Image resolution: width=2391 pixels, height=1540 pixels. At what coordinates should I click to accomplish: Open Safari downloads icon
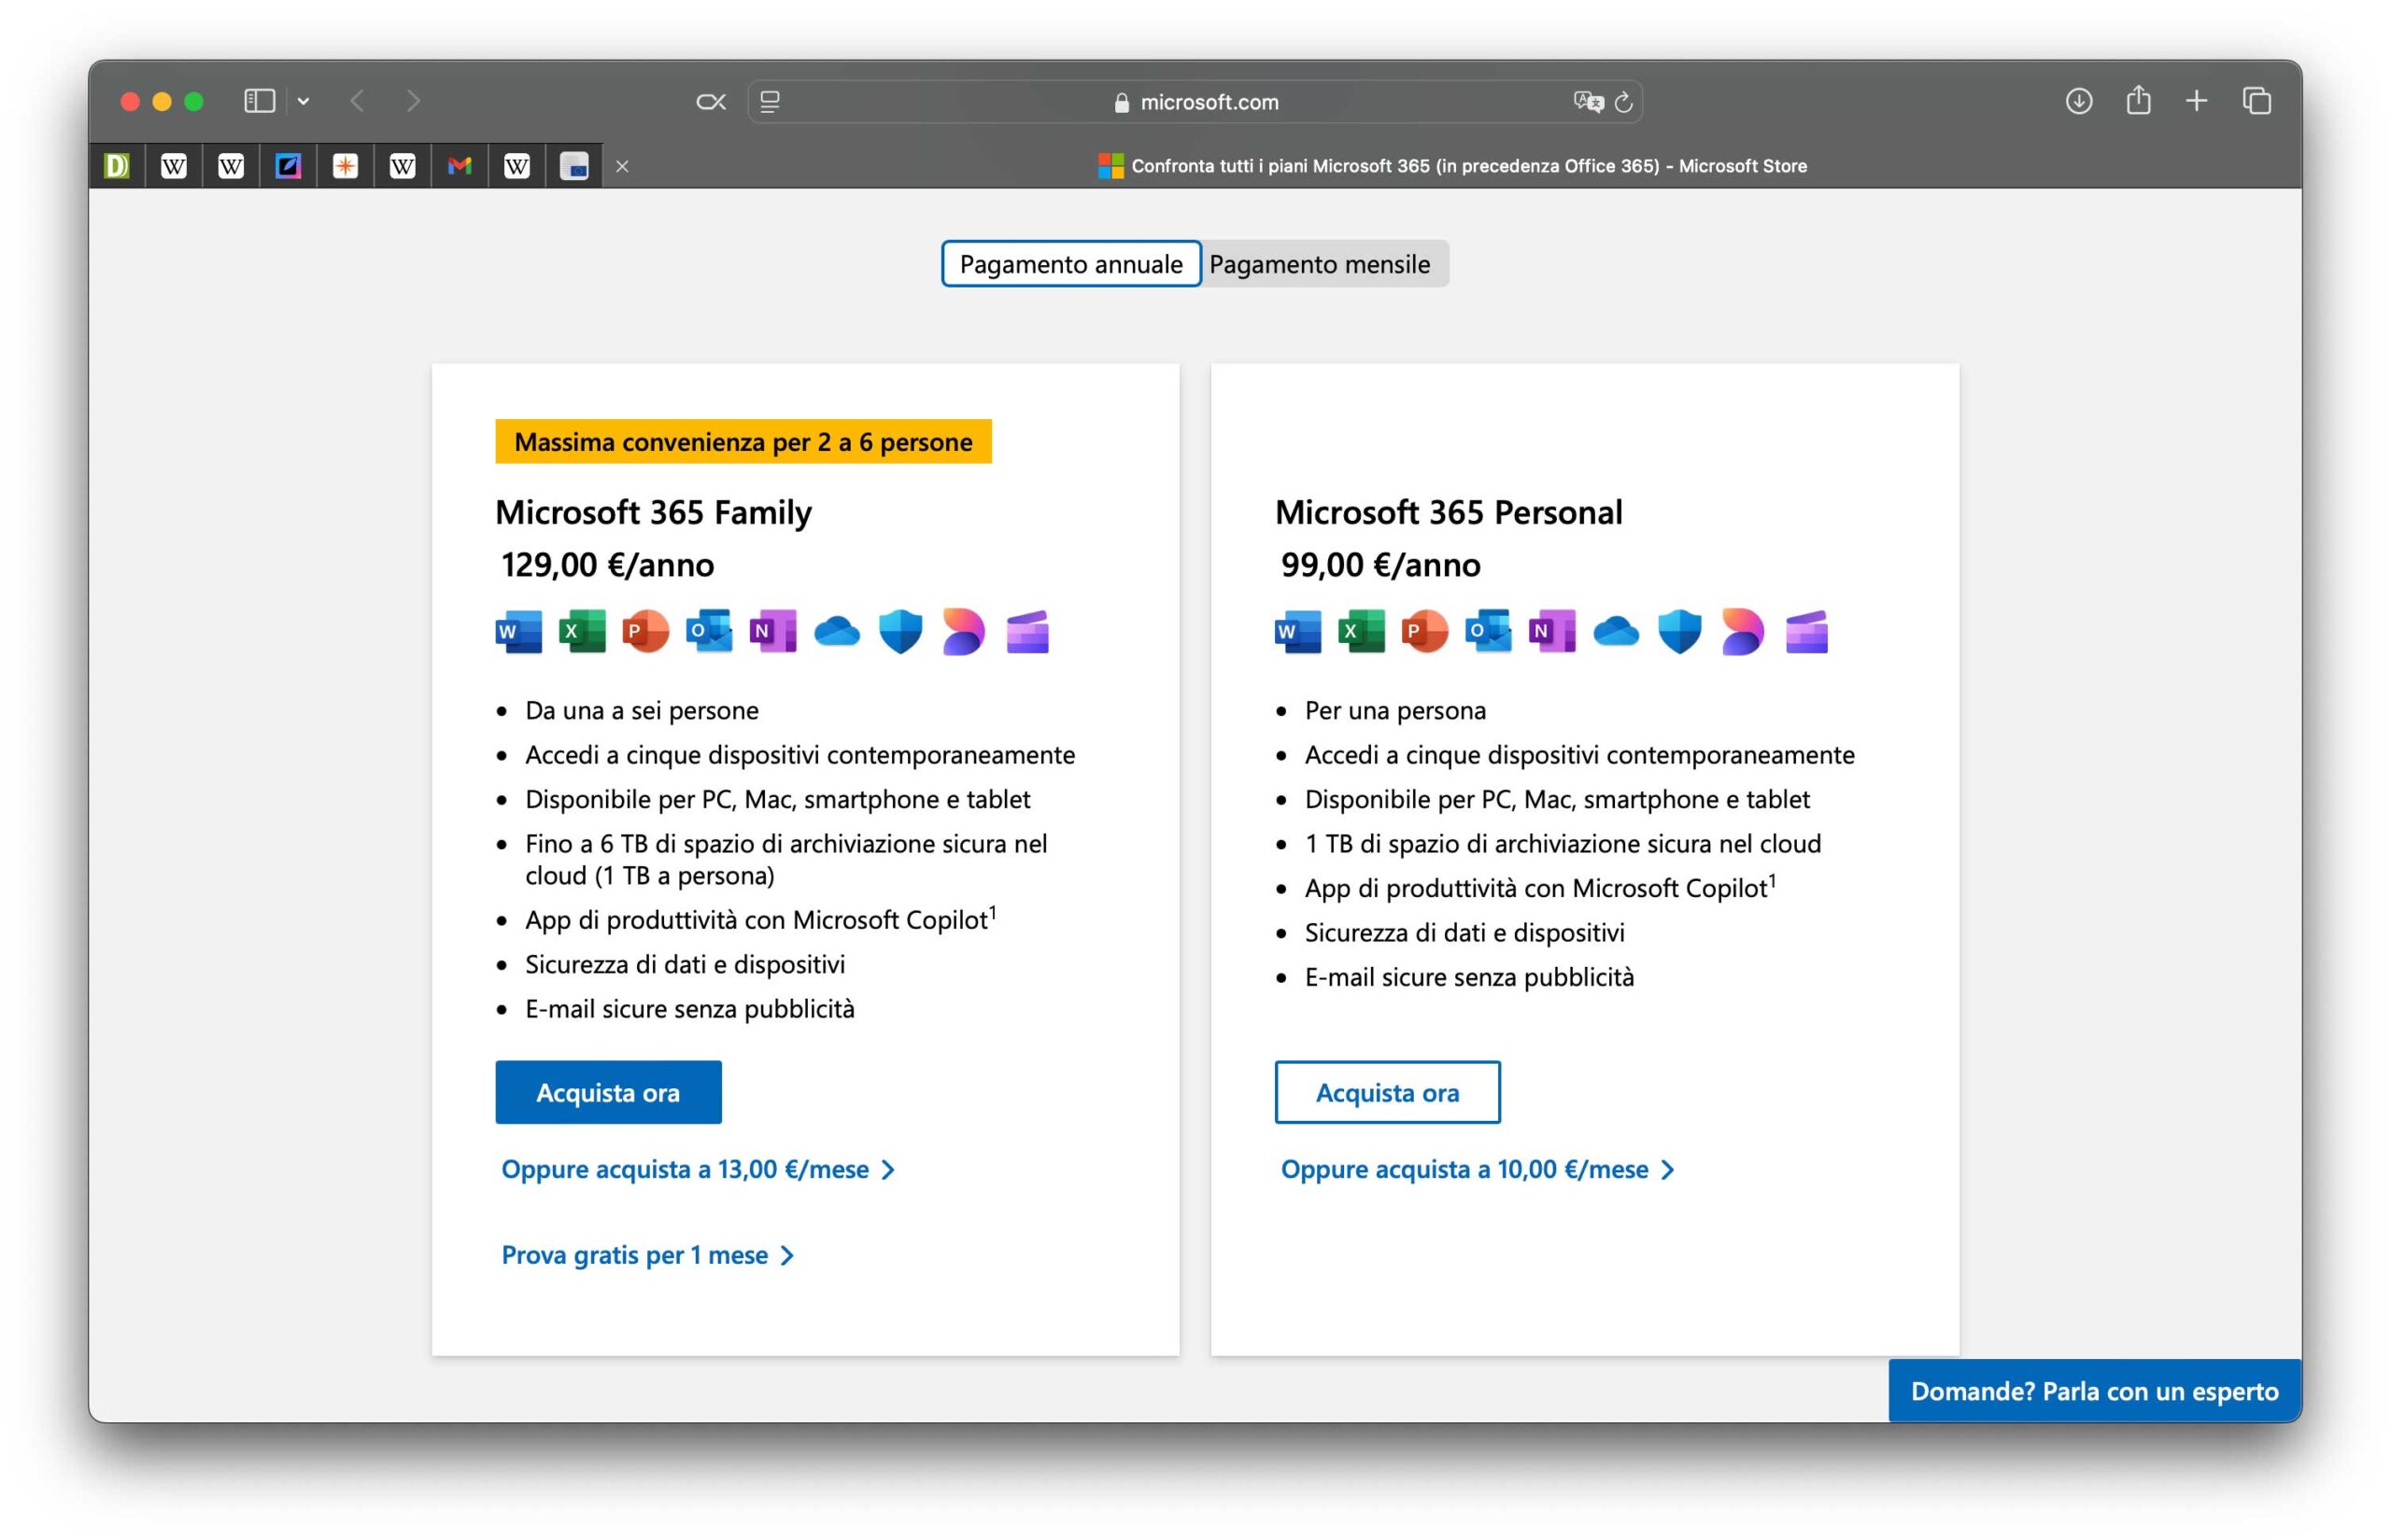tap(2078, 101)
